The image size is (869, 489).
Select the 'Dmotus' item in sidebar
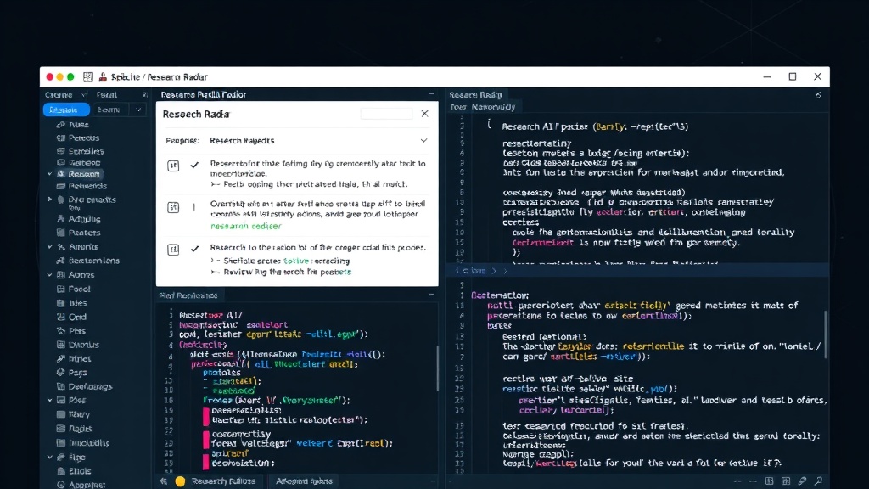tap(84, 345)
